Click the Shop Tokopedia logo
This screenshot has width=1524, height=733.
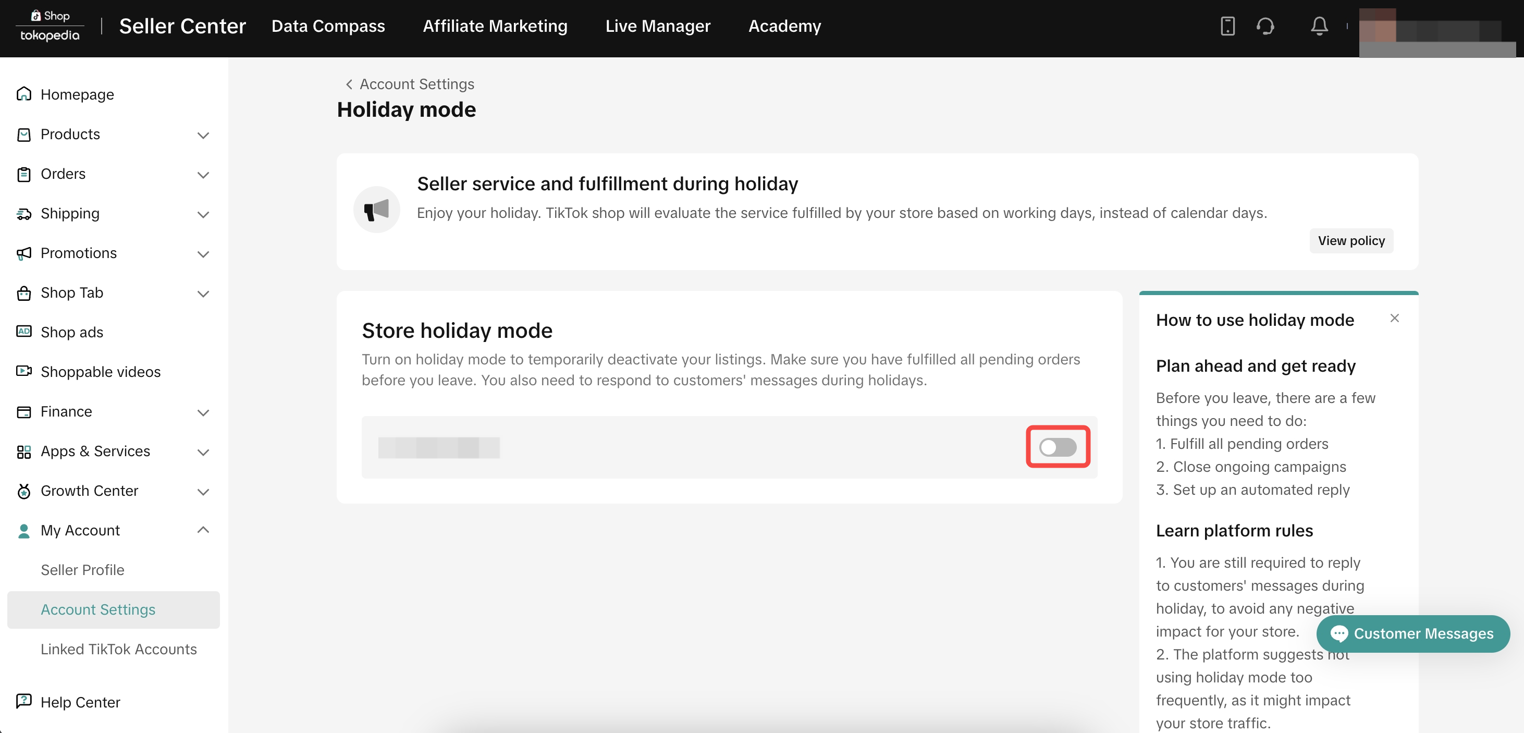coord(50,26)
